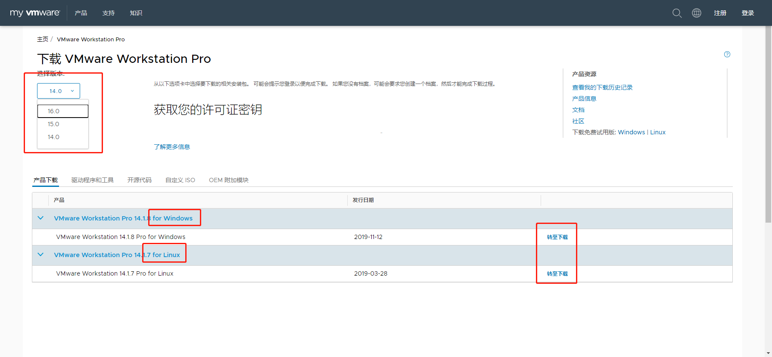Click 转至下载 for 14.1.7 Linux row
The image size is (772, 357).
[557, 274]
